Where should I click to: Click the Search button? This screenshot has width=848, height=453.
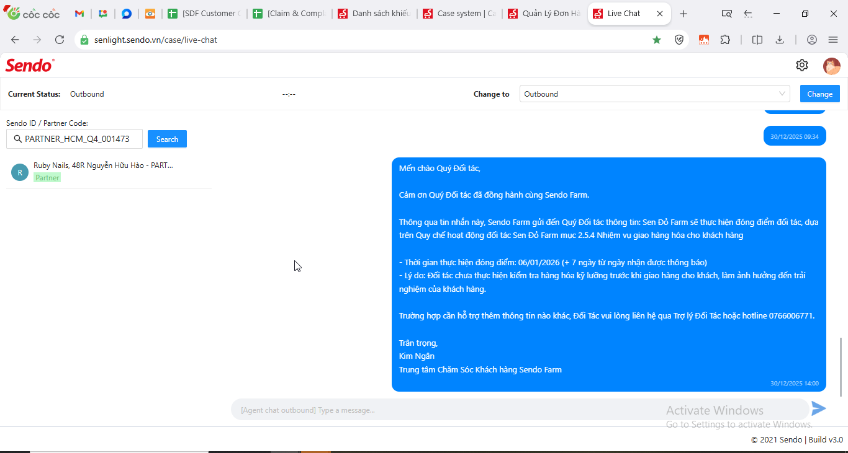click(167, 139)
